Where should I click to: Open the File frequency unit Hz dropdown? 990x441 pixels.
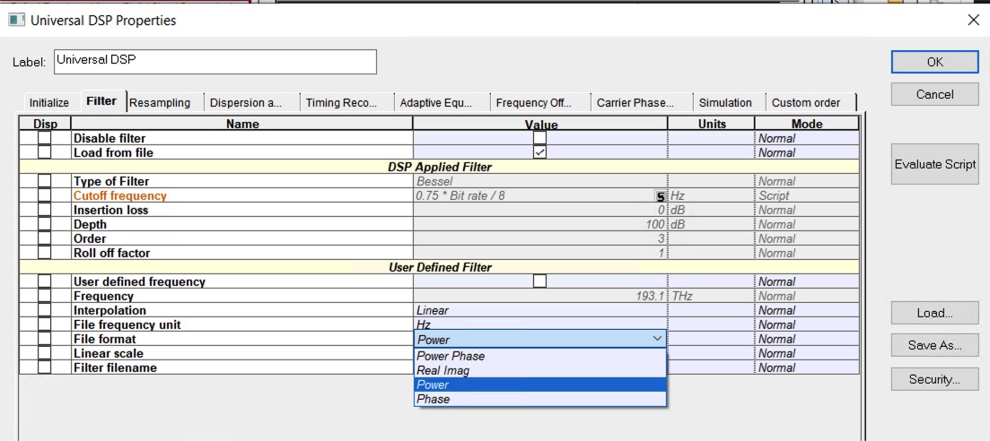540,324
